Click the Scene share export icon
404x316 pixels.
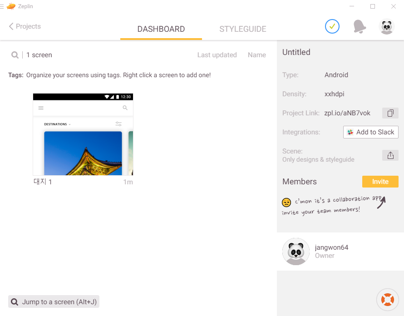390,155
